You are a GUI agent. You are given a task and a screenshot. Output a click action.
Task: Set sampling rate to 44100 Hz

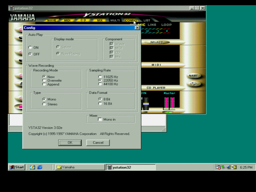tap(100, 84)
